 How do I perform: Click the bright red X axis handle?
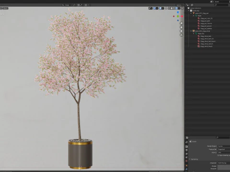pyautogui.click(x=182, y=16)
